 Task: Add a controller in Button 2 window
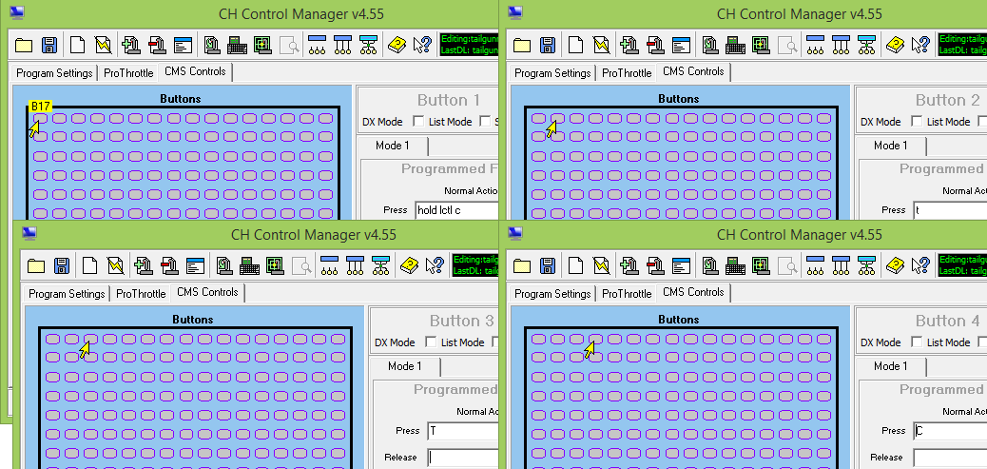(629, 45)
